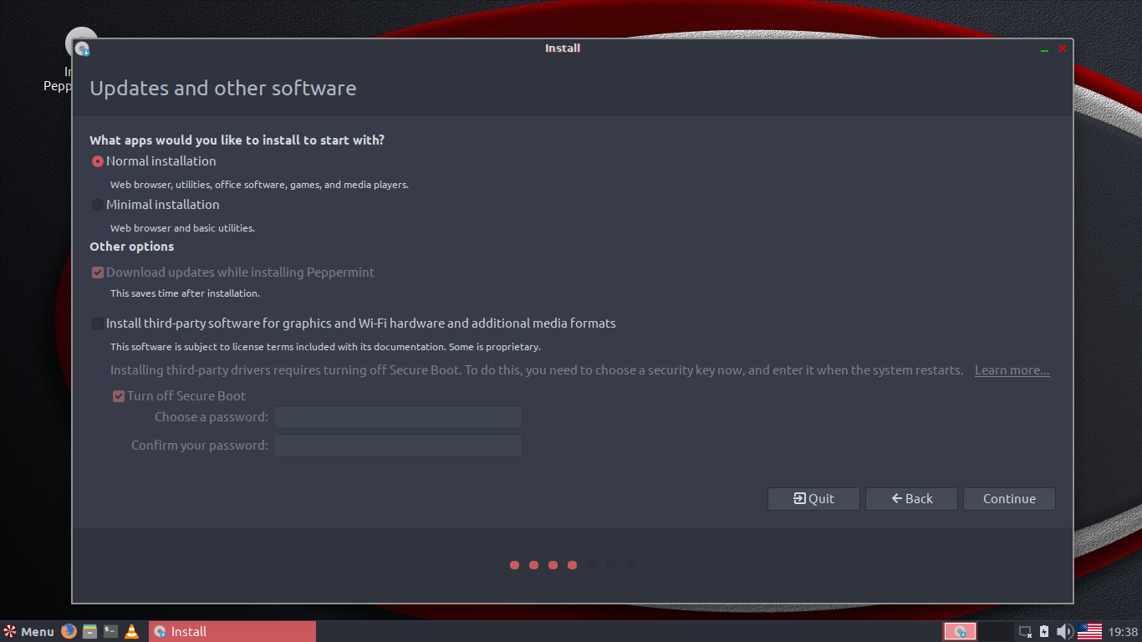Click the installer icon in window title bar
This screenshot has height=642, width=1142.
coord(82,49)
